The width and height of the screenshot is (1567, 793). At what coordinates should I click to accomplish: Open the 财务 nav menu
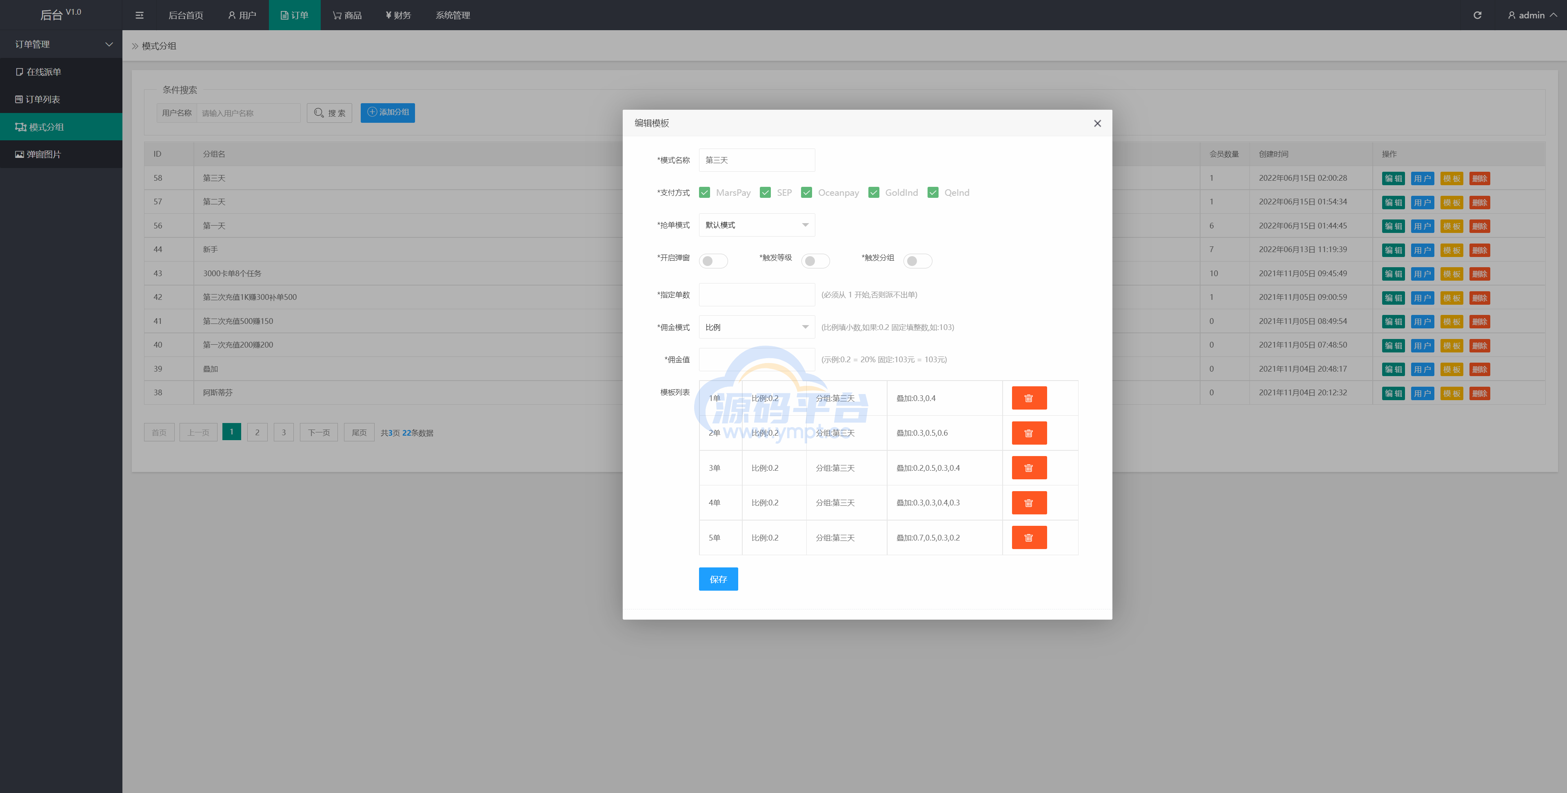pos(398,15)
